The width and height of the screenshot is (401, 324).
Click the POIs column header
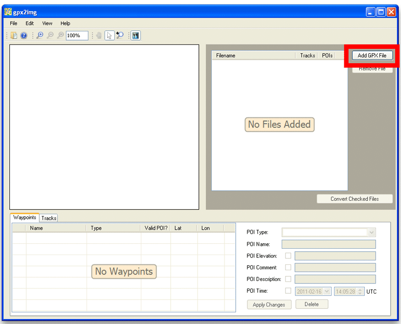click(x=327, y=55)
